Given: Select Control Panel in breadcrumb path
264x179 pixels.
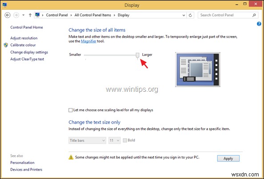Looking at the screenshot, I should coord(57,15).
